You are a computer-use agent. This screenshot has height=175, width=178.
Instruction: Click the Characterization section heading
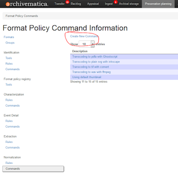tap(14, 95)
